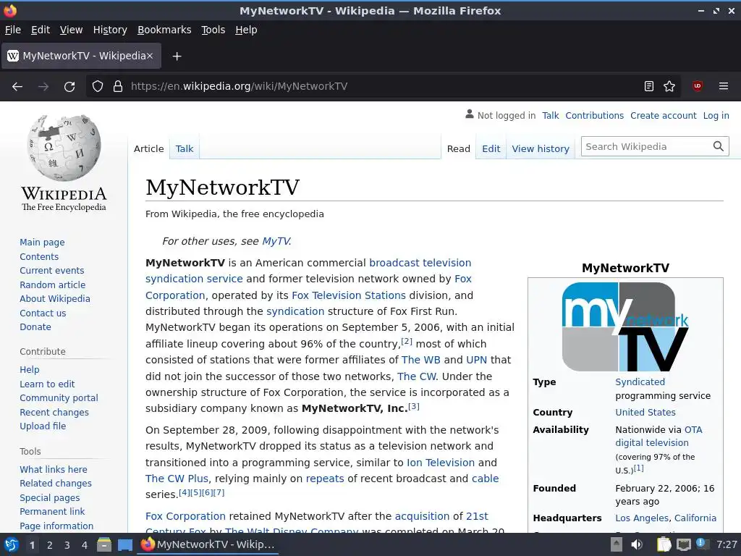The width and height of the screenshot is (741, 556).
Task: Click the forward navigation arrow
Action: click(43, 87)
